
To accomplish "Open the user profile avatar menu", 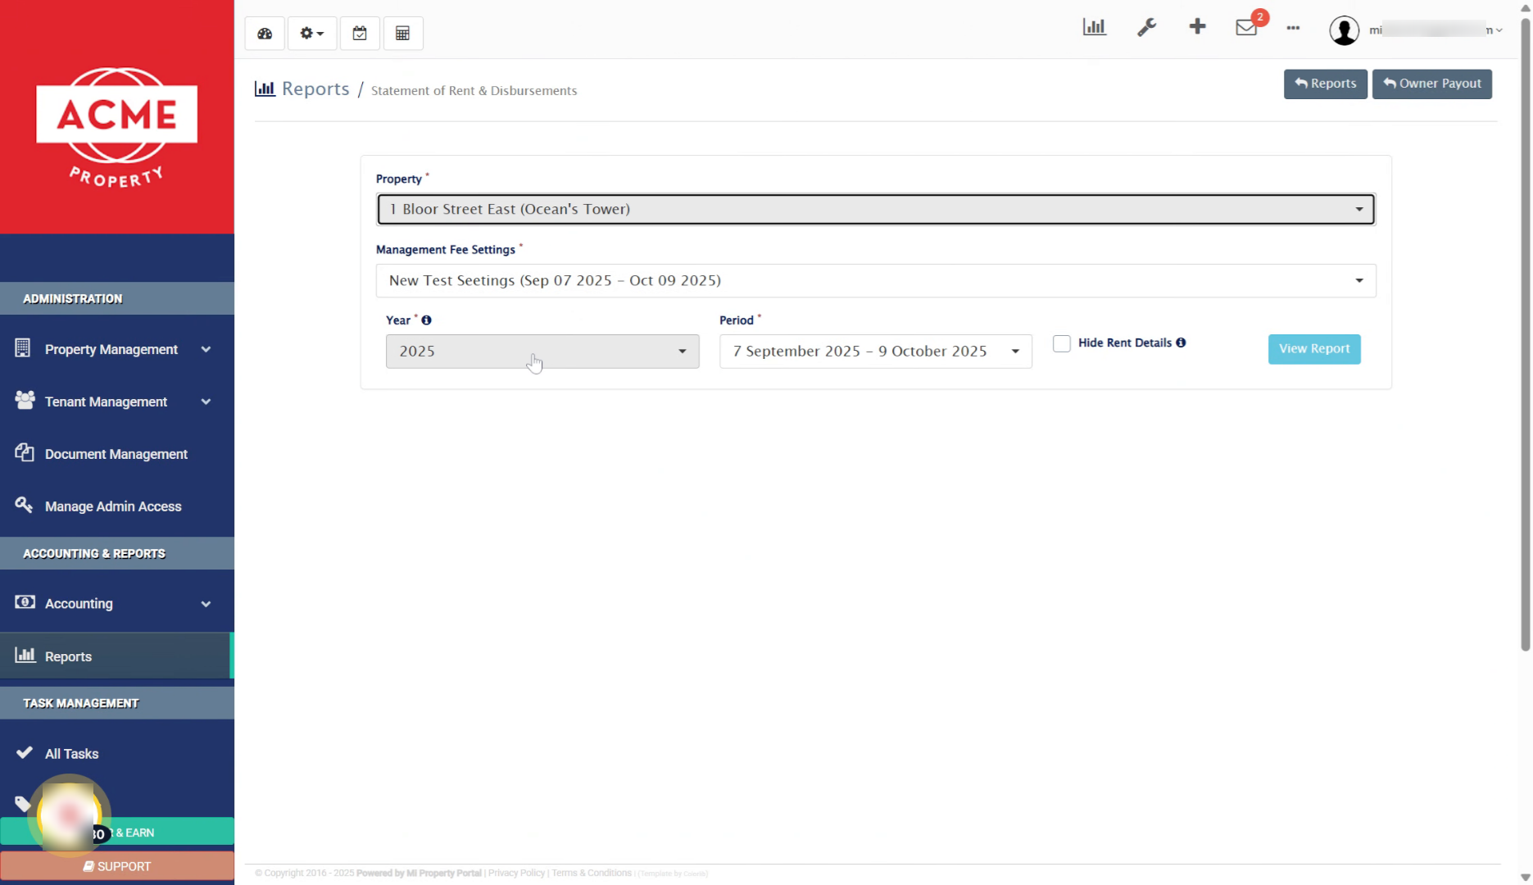I will coord(1345,30).
